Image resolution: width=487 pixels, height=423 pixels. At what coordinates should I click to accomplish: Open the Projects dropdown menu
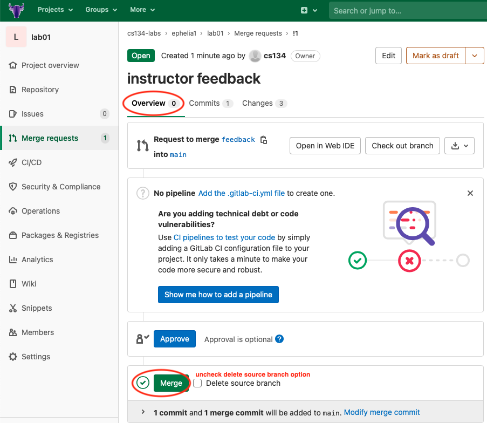click(x=56, y=10)
